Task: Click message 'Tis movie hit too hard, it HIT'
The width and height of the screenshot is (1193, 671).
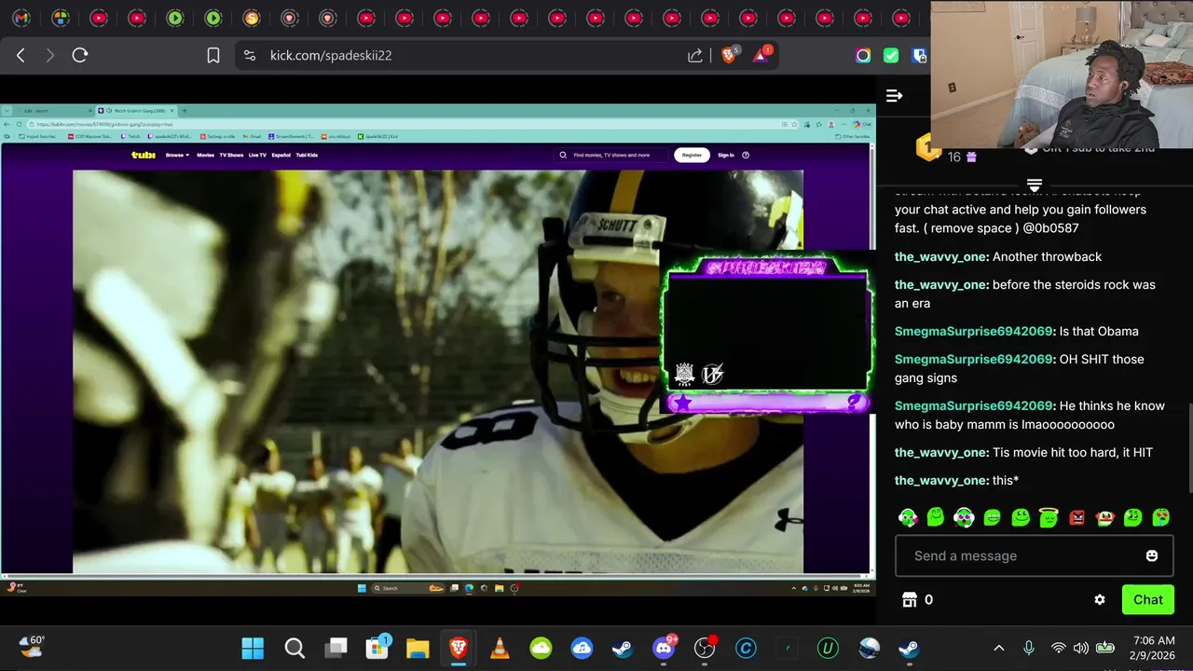Action: tap(1073, 452)
